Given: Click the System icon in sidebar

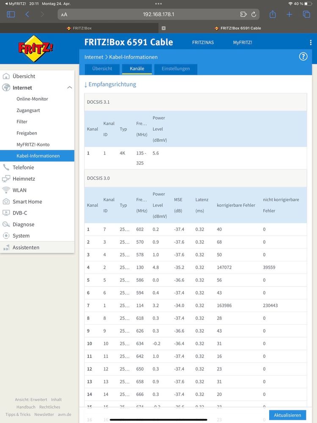Looking at the screenshot, I should (x=6, y=235).
